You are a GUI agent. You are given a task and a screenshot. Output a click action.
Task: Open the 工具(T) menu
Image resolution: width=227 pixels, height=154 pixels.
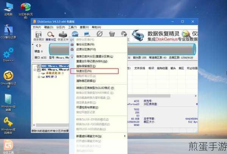pyautogui.click(x=72, y=27)
